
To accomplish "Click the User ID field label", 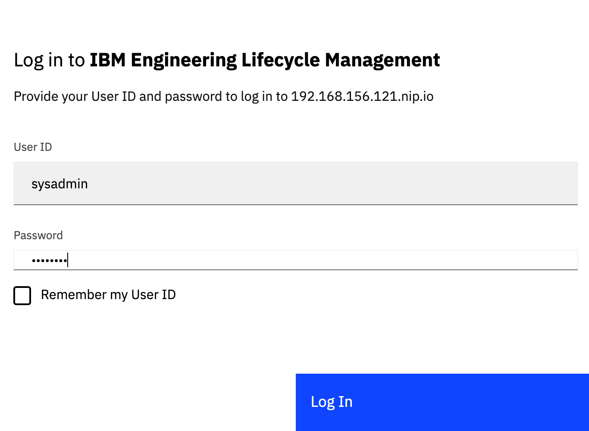I will pos(33,147).
